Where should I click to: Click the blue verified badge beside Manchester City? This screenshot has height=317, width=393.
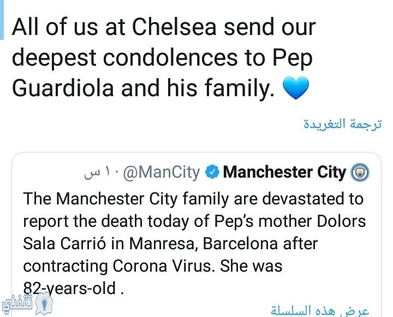coord(212,172)
